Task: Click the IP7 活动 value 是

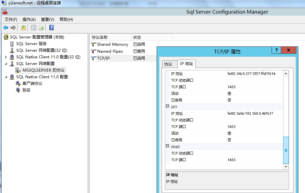Action: pos(255,133)
